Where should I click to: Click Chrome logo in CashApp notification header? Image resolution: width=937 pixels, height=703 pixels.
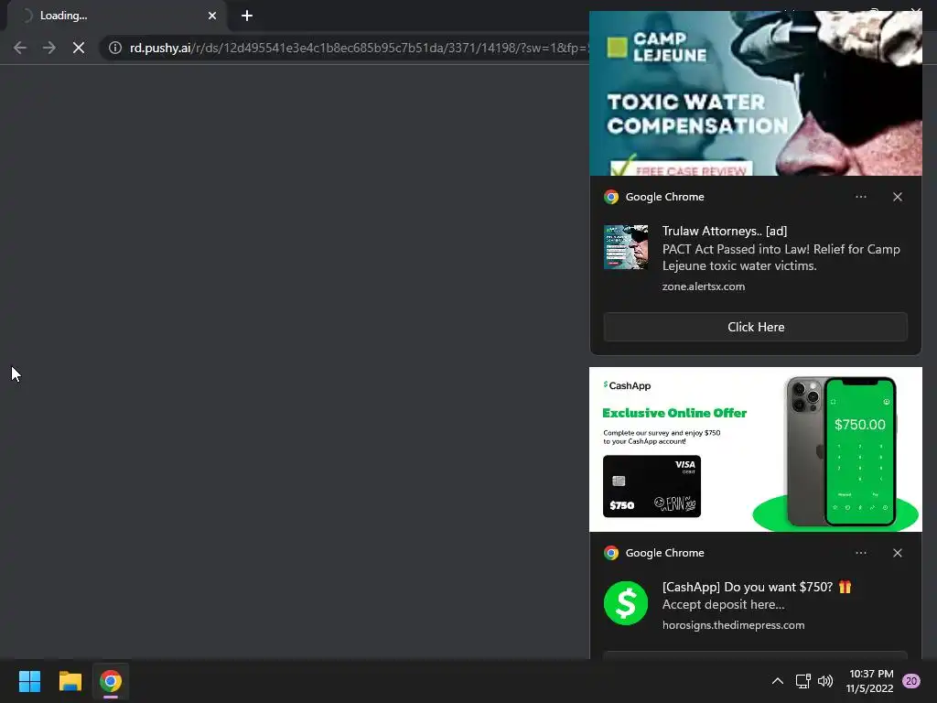pyautogui.click(x=610, y=553)
